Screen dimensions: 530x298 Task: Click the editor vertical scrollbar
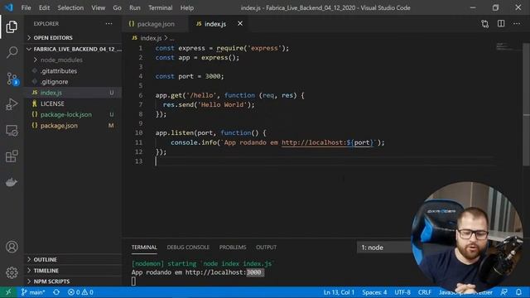point(527,104)
